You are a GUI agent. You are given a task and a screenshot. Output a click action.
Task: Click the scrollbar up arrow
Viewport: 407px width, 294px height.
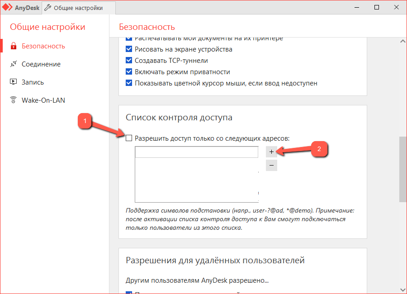[x=403, y=41]
